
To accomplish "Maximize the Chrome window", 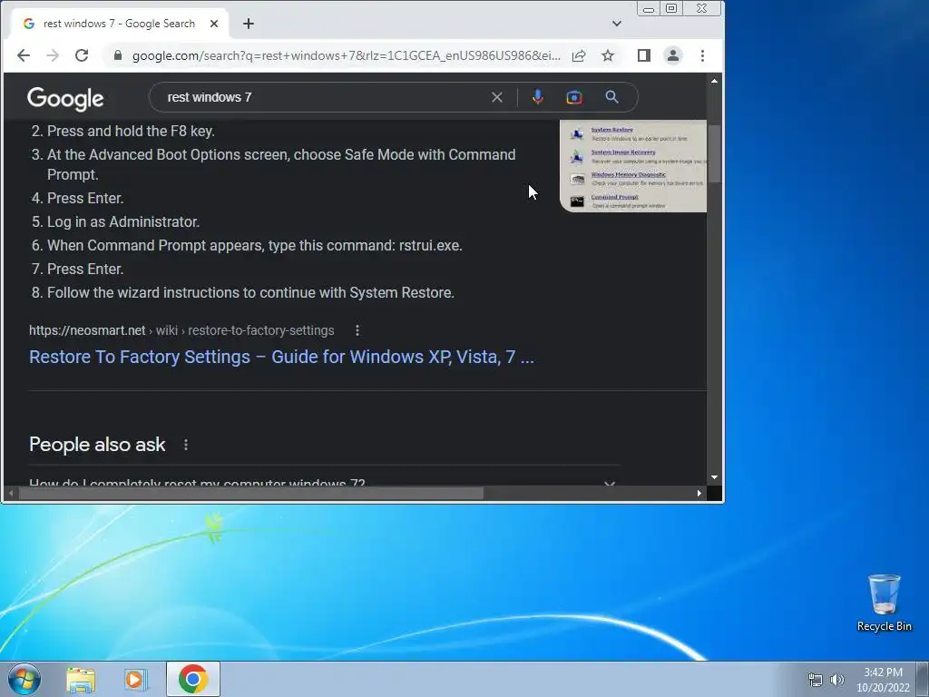I will pos(671,9).
